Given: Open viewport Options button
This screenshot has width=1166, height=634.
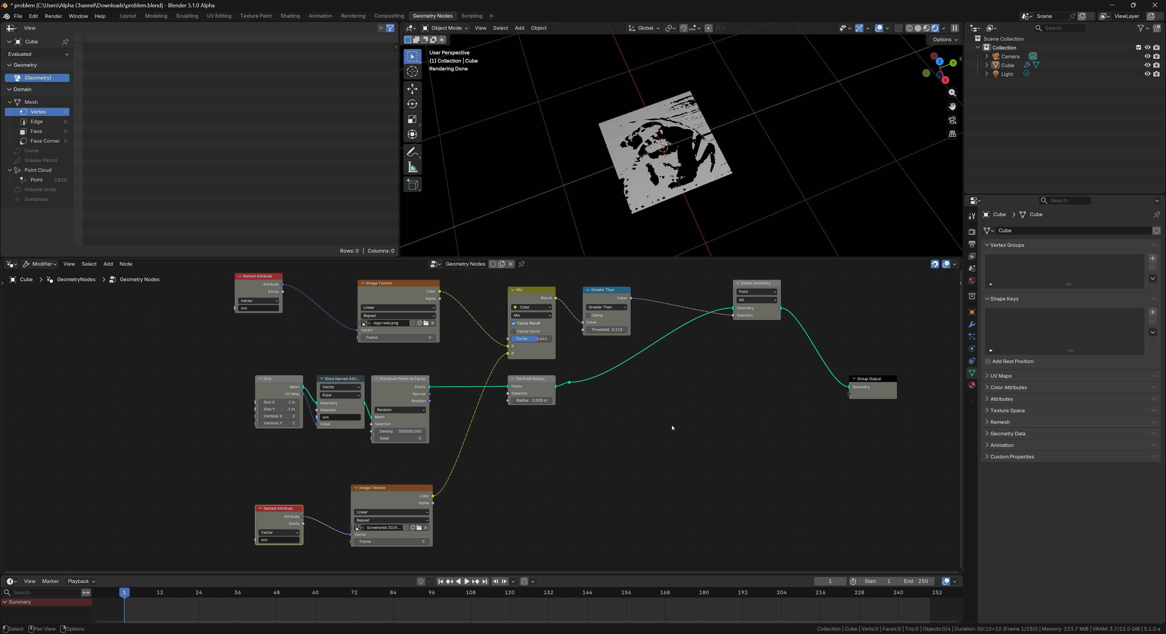Looking at the screenshot, I should pos(945,40).
